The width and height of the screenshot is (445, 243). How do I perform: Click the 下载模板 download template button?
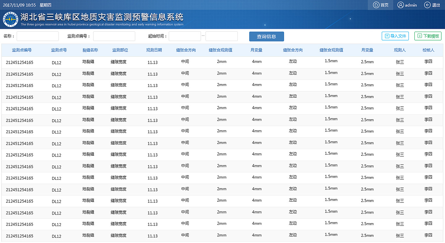428,36
